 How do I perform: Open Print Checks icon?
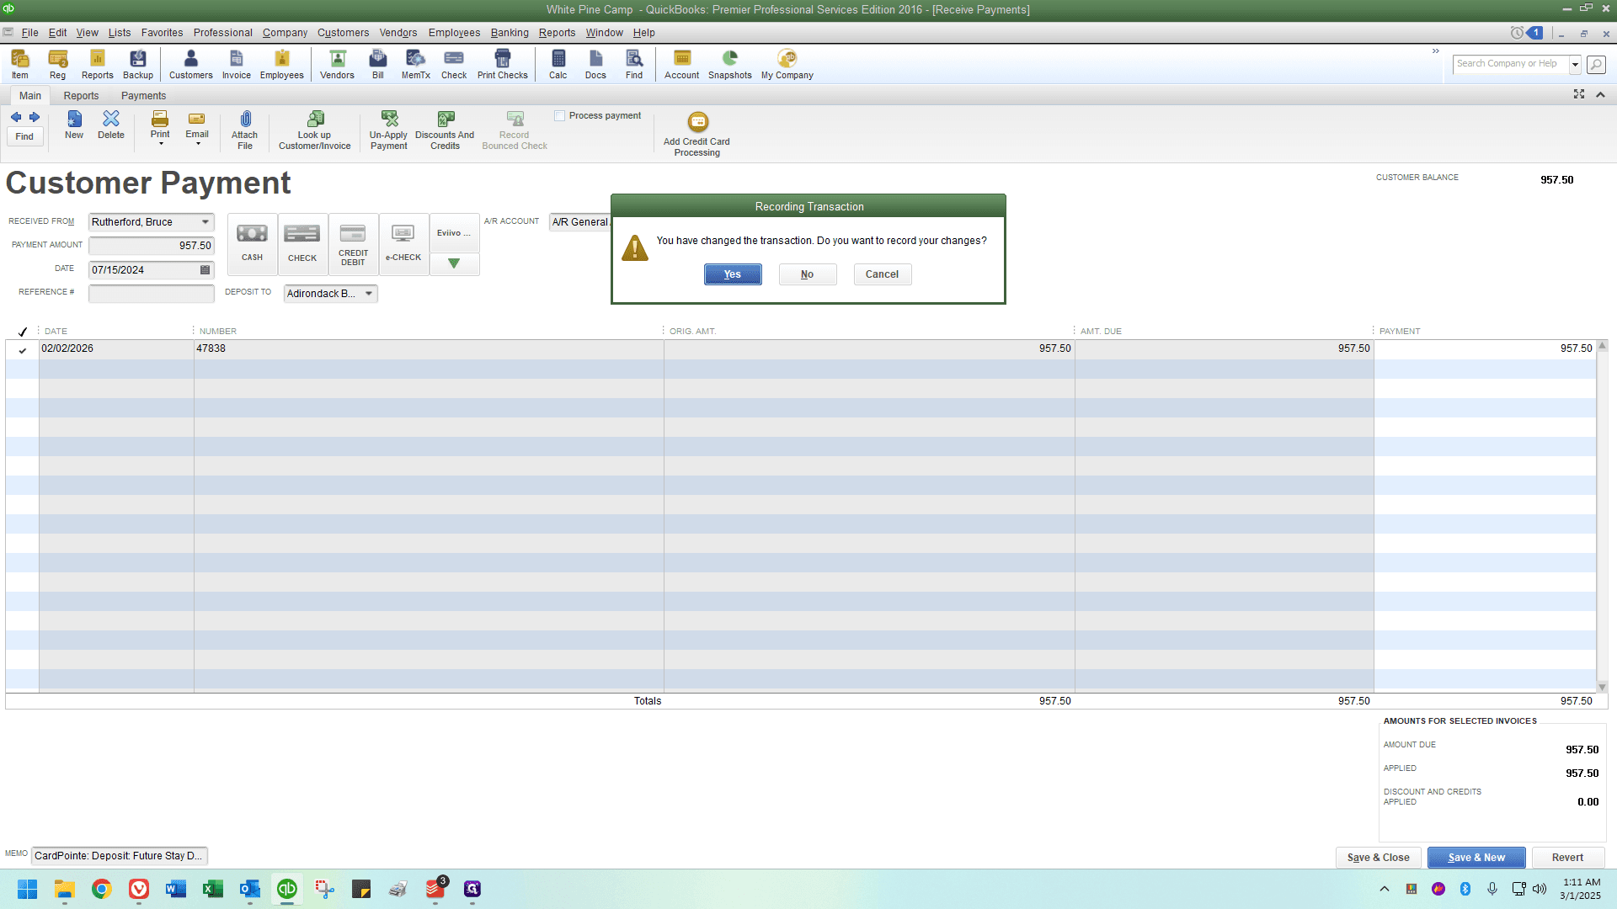pos(503,64)
